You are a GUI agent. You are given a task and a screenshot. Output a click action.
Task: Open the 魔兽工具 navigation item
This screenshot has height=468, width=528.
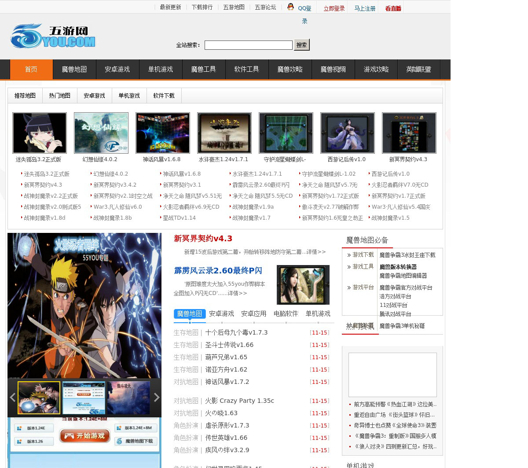(x=204, y=70)
